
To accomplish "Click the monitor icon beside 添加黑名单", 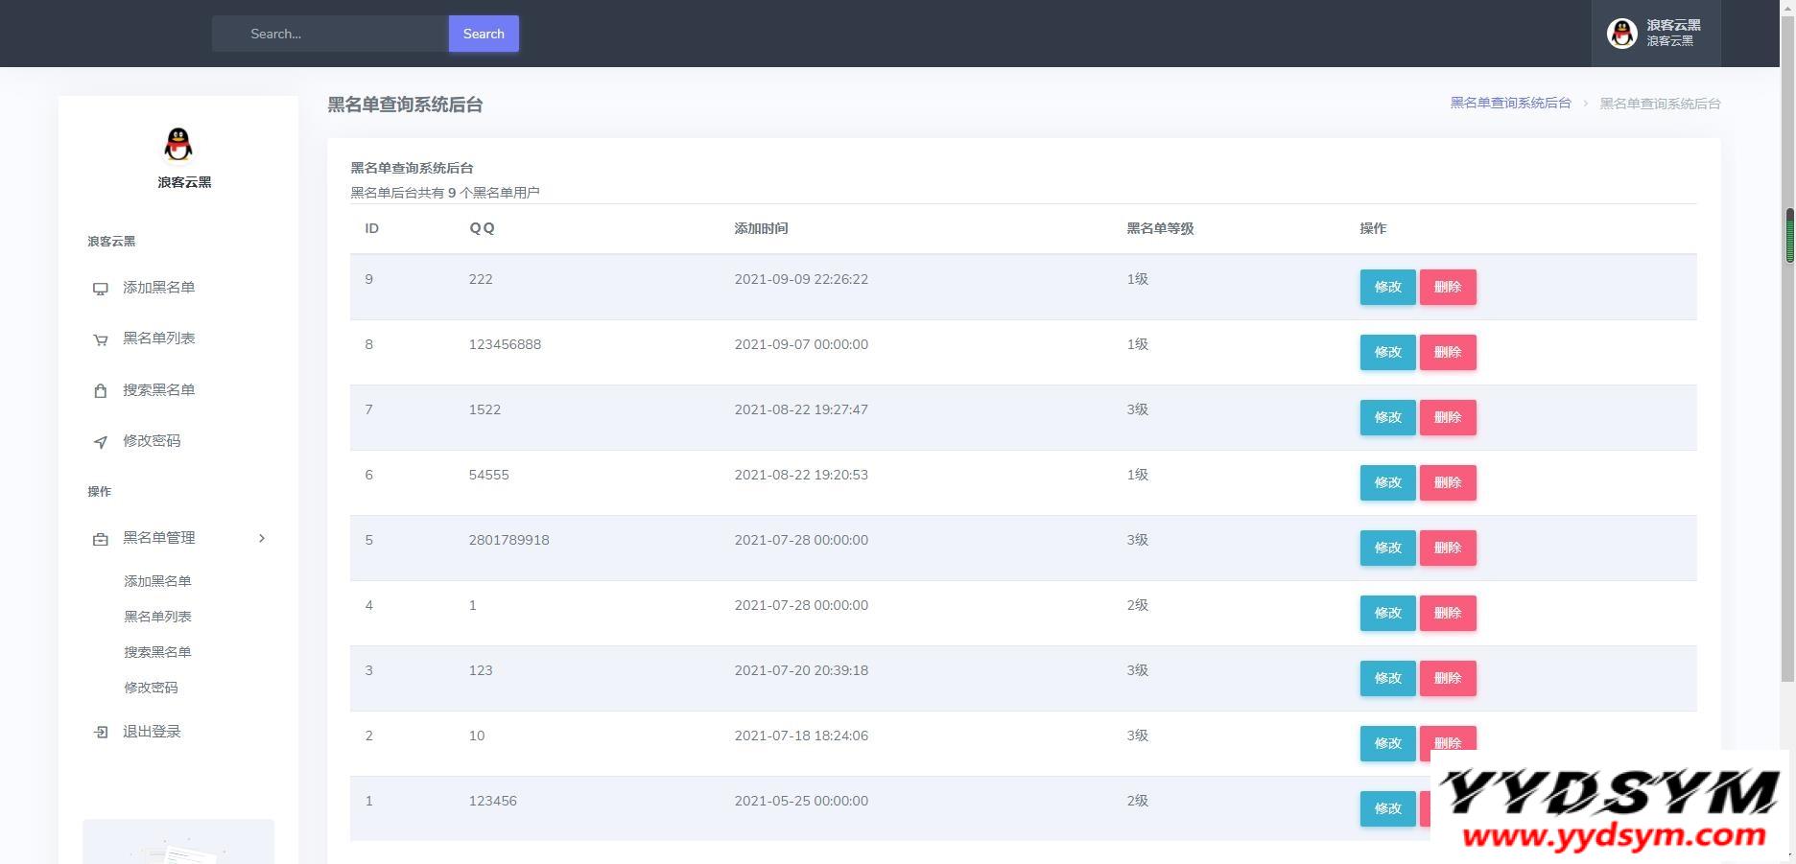I will 100,289.
